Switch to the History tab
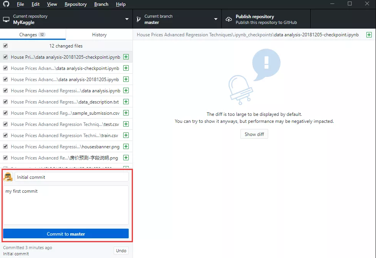The image size is (376, 258). point(99,34)
